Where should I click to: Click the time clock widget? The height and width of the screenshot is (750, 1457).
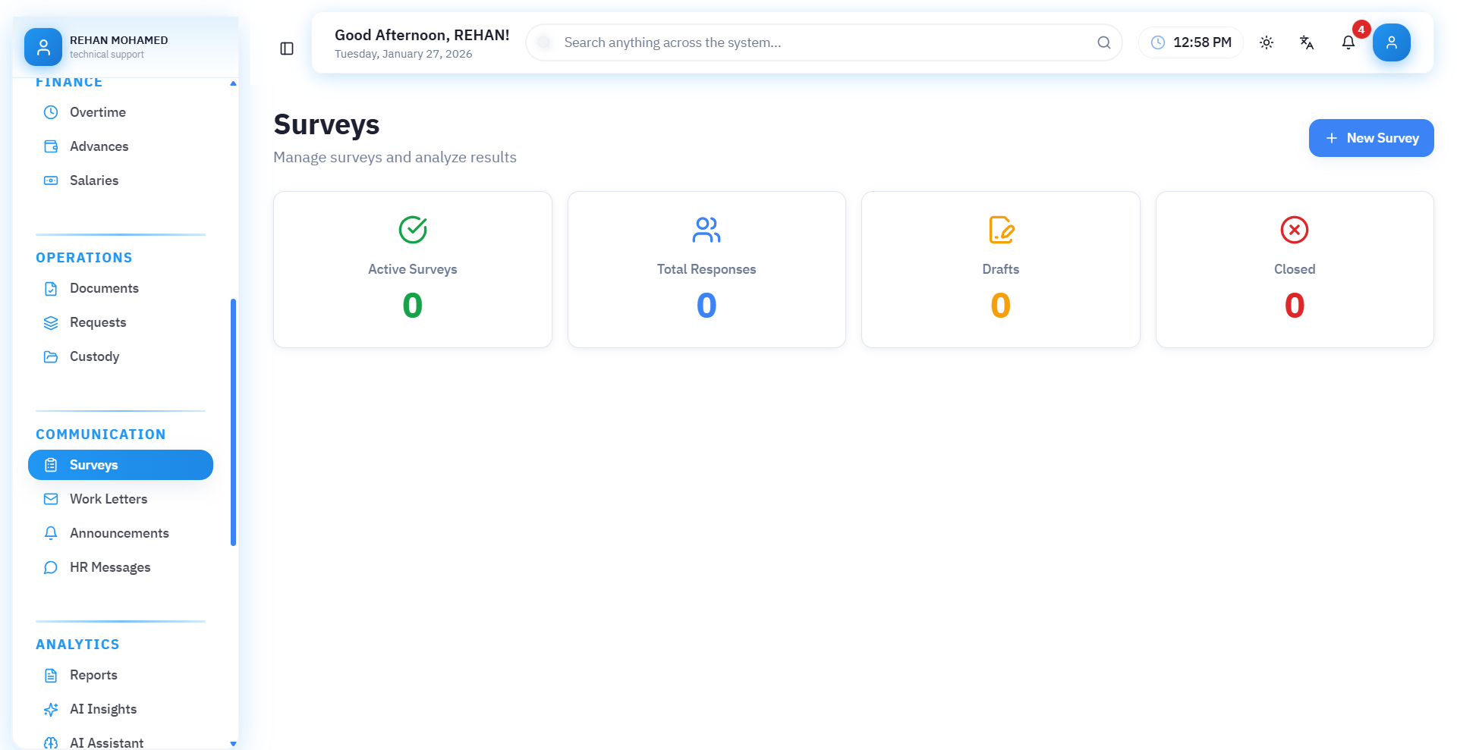point(1190,42)
